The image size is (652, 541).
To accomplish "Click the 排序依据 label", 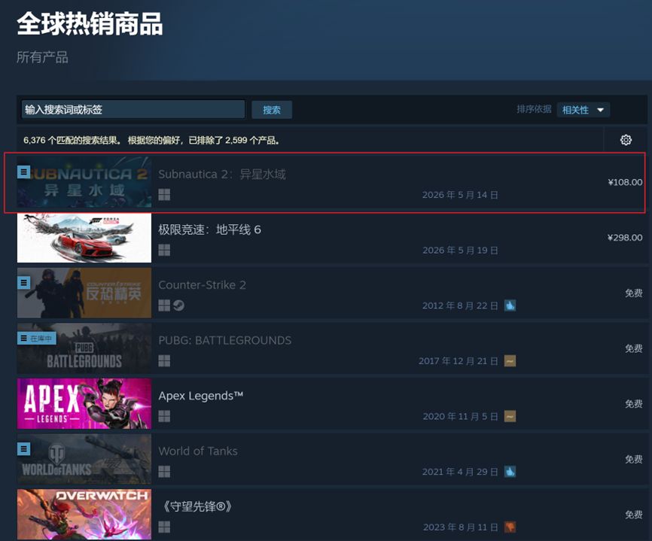I will tap(534, 109).
